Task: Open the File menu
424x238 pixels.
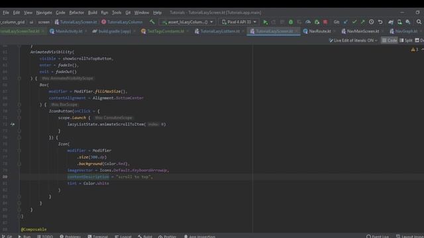Action: [x=6, y=13]
